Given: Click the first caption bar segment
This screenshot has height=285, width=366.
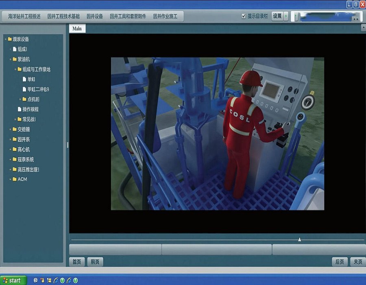Looking at the screenshot, I should pyautogui.click(x=115, y=250).
